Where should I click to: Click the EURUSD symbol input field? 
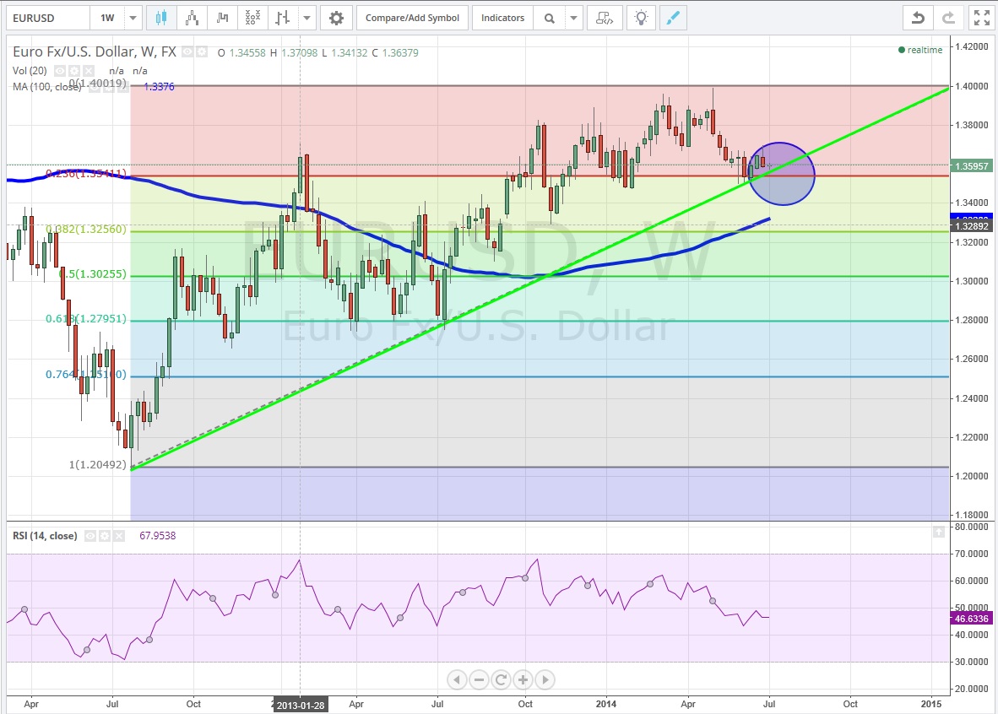click(x=46, y=18)
